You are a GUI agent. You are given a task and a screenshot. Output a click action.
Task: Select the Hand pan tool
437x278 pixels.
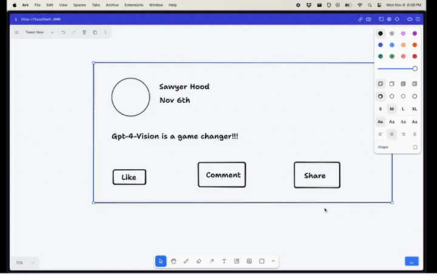coord(174,261)
